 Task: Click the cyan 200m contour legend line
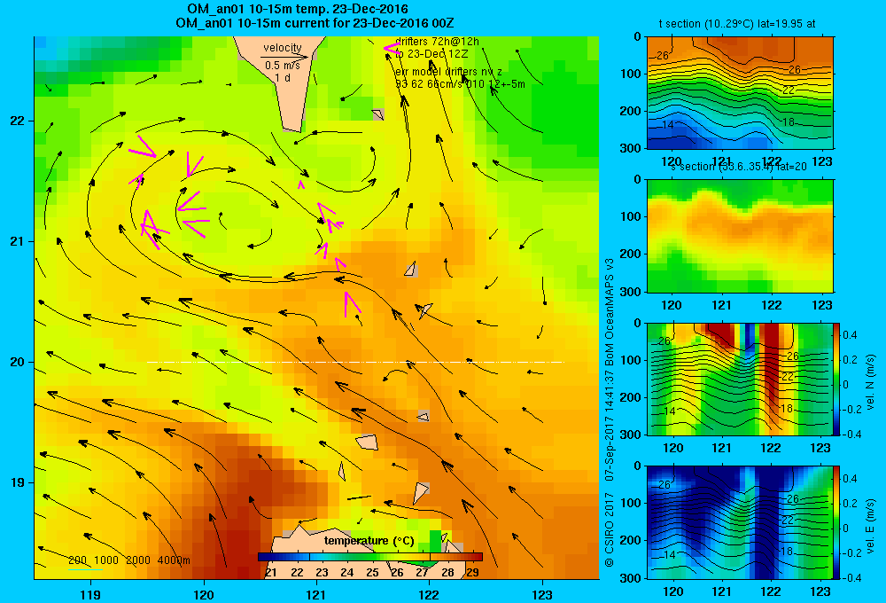85,569
